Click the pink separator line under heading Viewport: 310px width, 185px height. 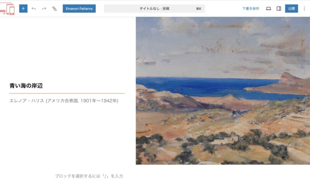(x=67, y=93)
